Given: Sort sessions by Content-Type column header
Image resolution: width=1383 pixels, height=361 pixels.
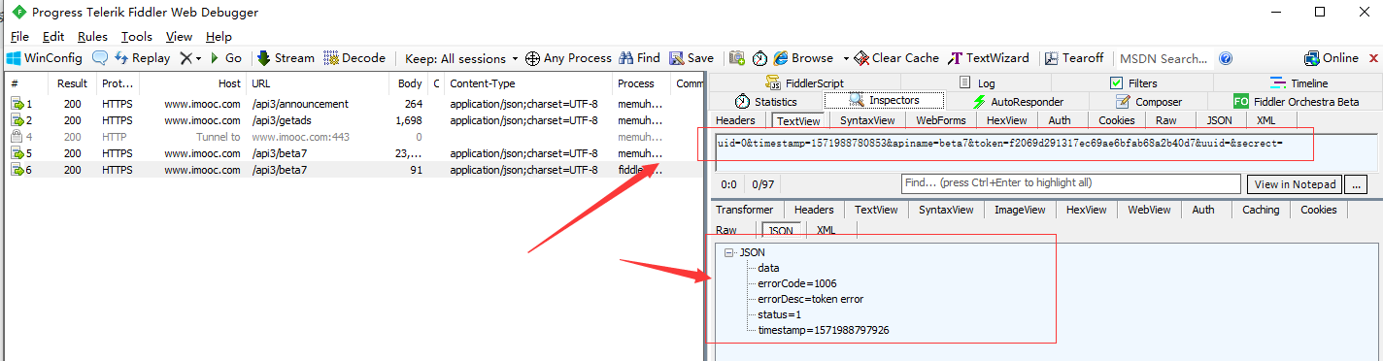Looking at the screenshot, I should pyautogui.click(x=528, y=83).
